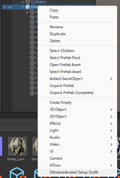The width and height of the screenshot is (120, 178).
Task: Click the Dress prefab cube icon
Action: pyautogui.click(x=28, y=7)
